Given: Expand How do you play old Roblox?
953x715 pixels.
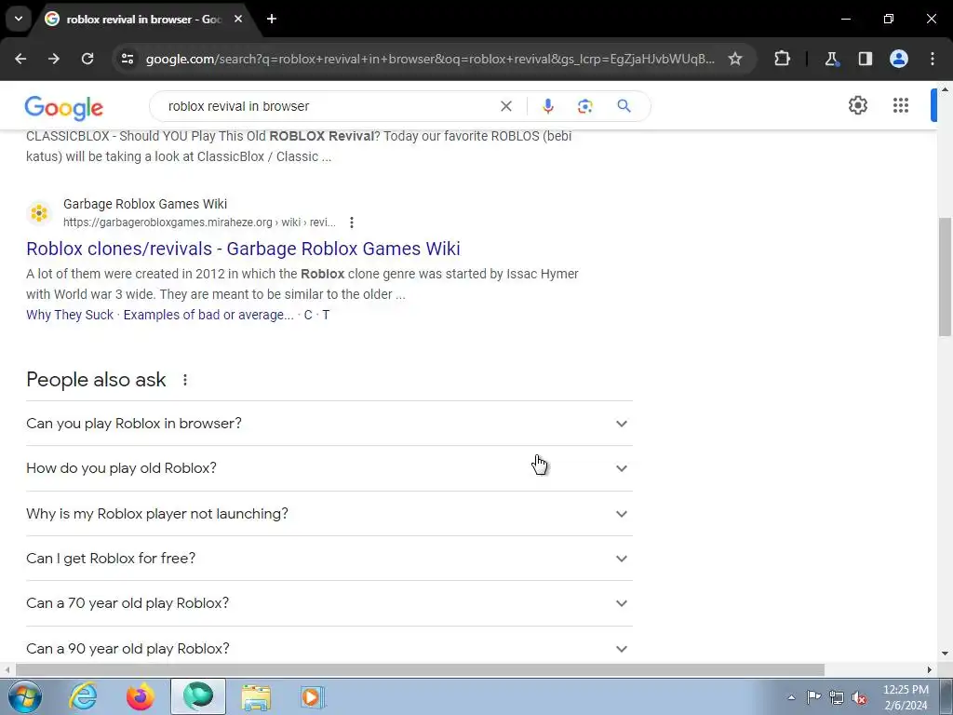Looking at the screenshot, I should 329,468.
